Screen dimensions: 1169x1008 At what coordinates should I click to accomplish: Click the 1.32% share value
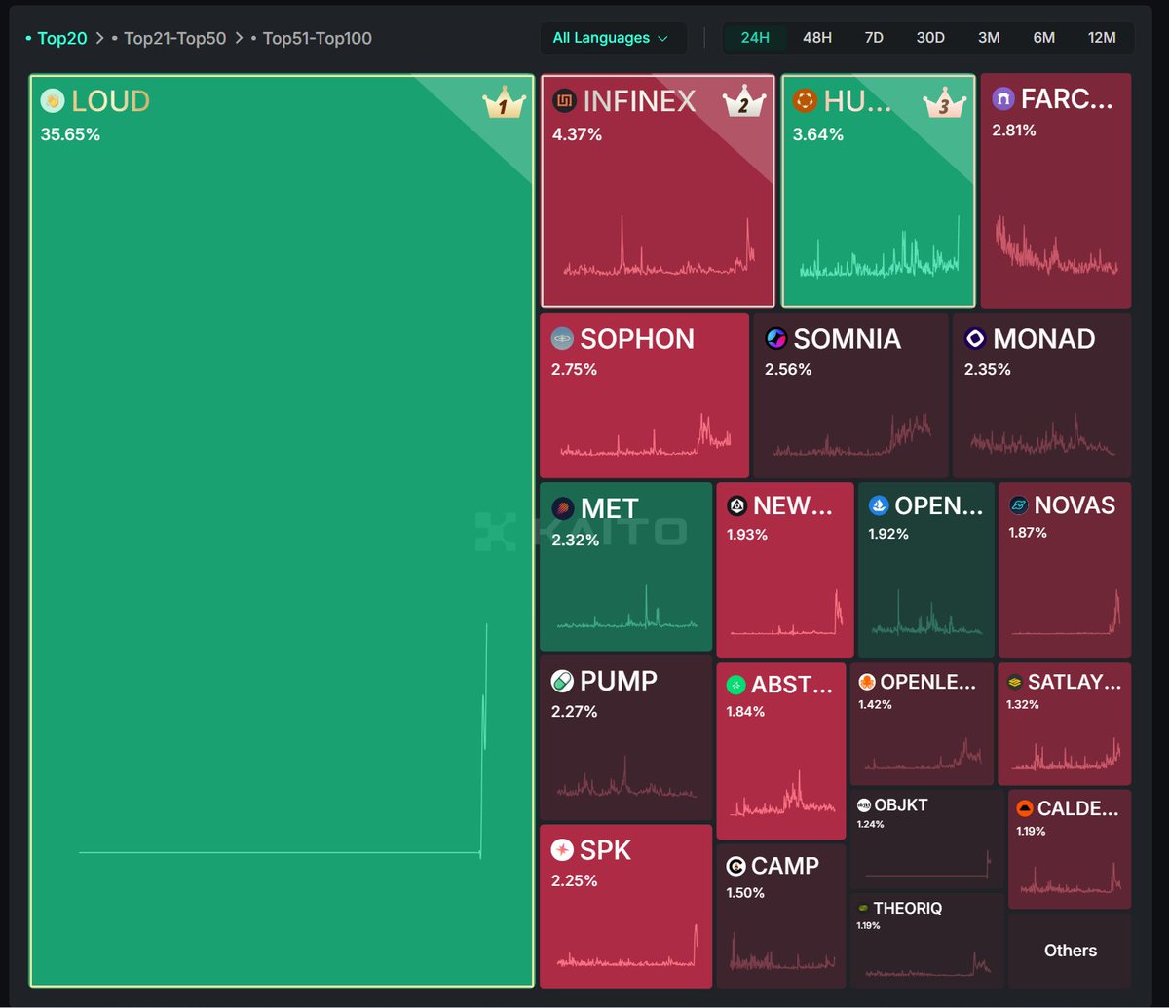pos(1023,704)
